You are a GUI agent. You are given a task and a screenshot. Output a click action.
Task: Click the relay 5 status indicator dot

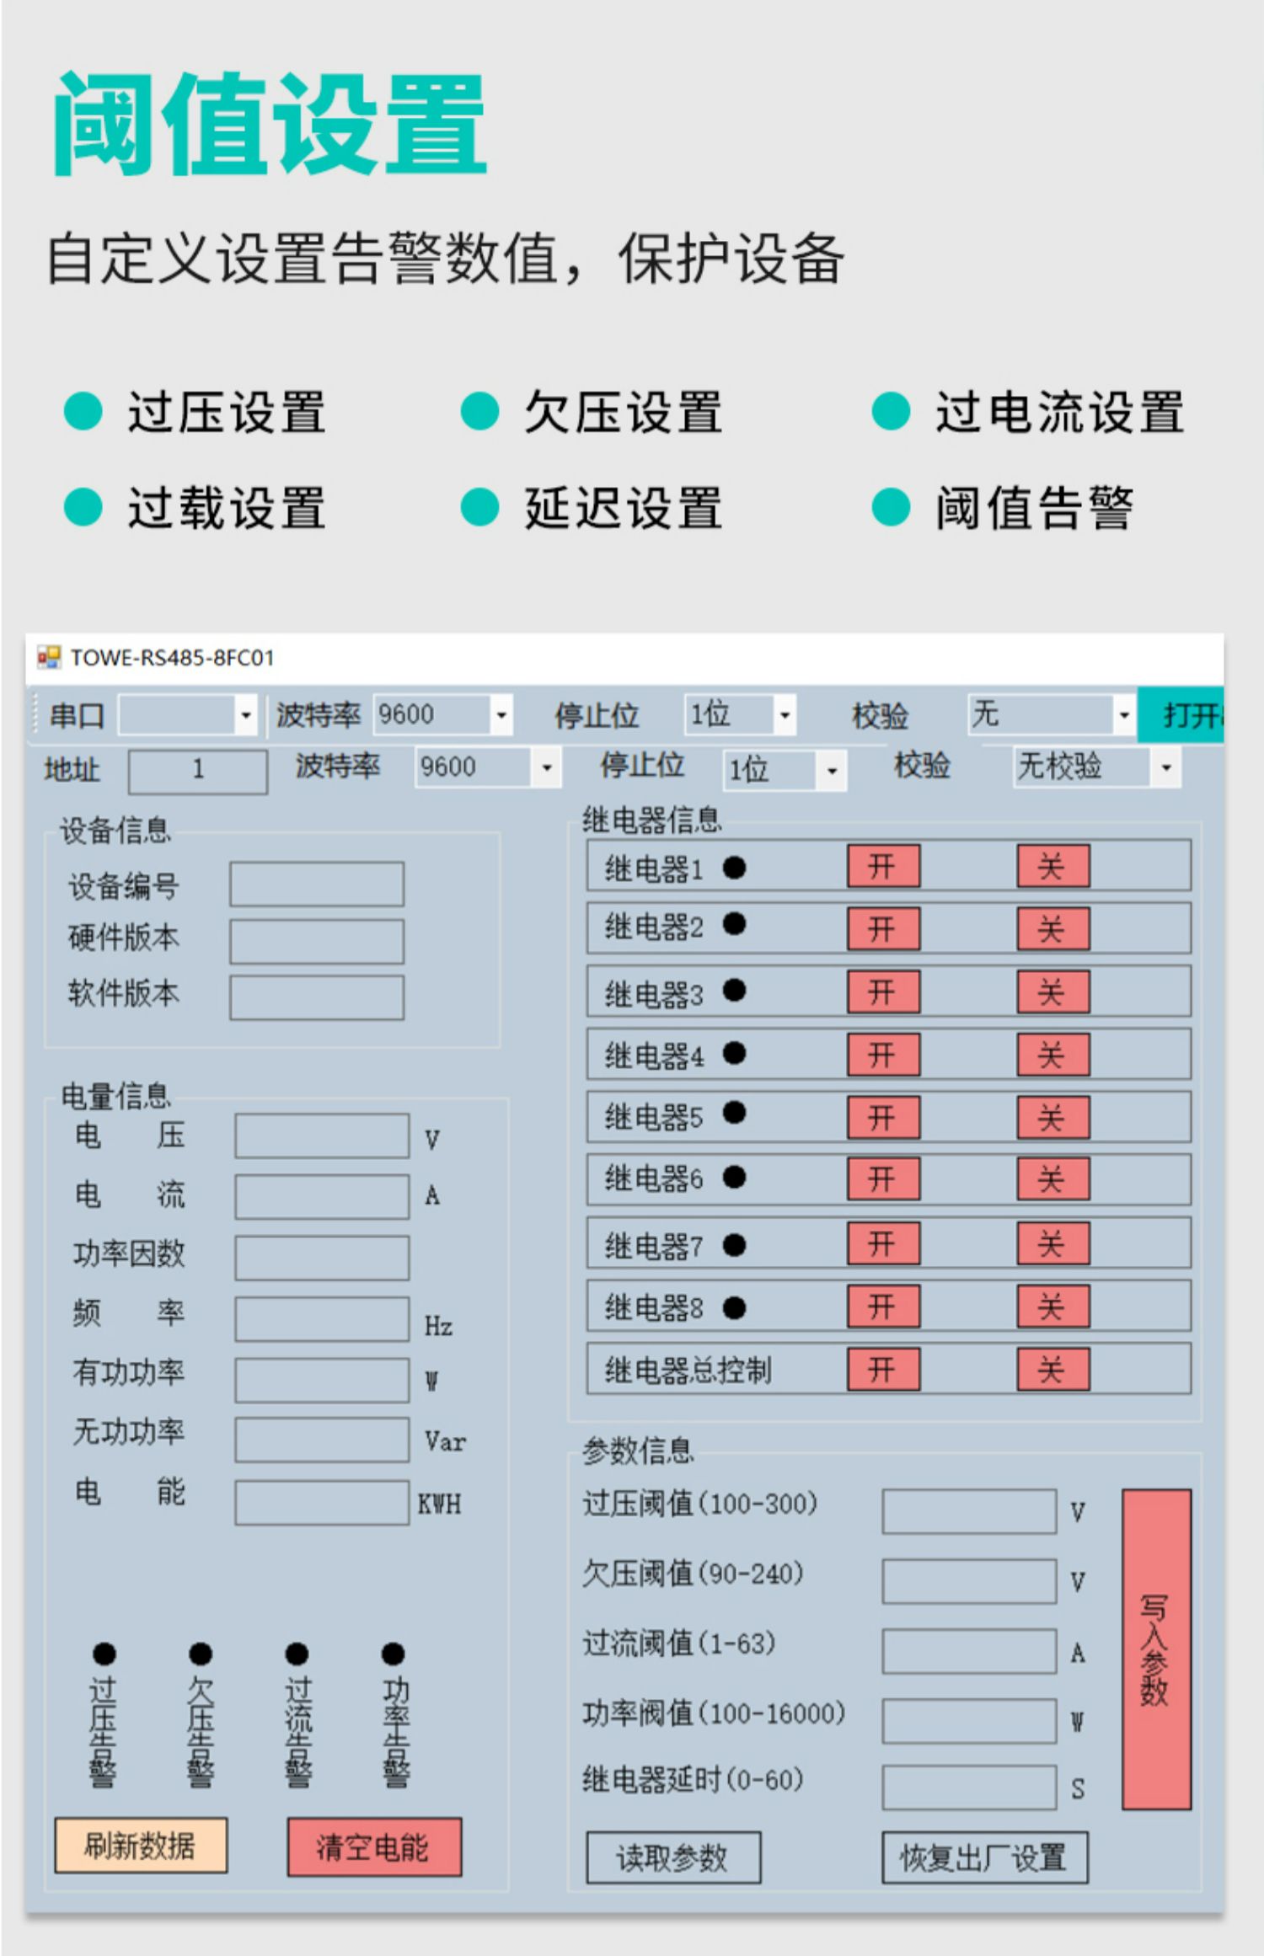tap(734, 1113)
